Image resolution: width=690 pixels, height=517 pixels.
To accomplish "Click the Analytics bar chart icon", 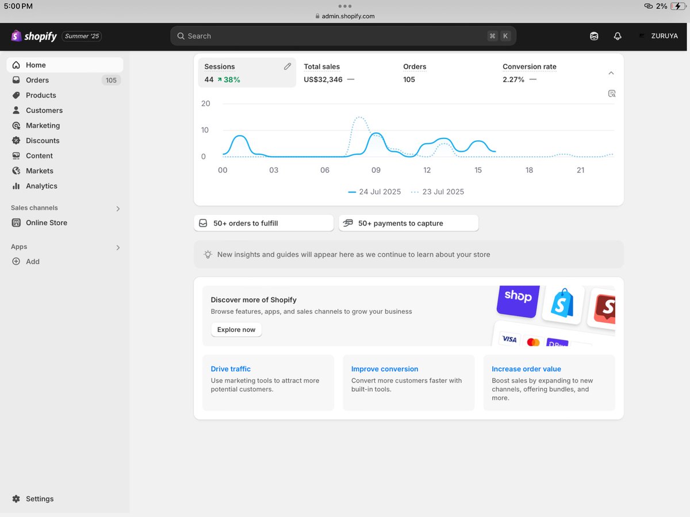I will click(16, 186).
